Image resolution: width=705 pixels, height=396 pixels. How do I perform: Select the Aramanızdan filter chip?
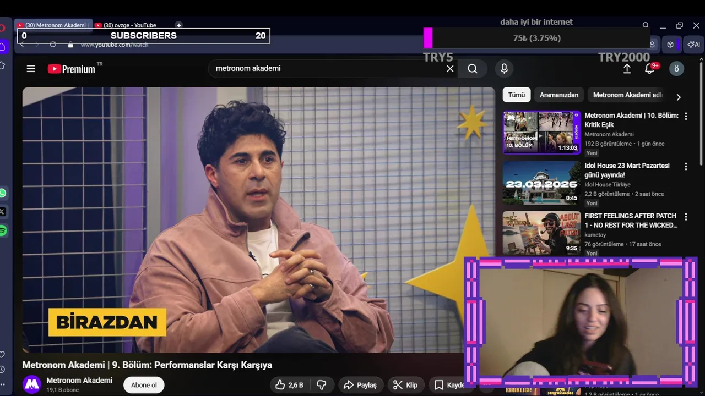pos(559,95)
